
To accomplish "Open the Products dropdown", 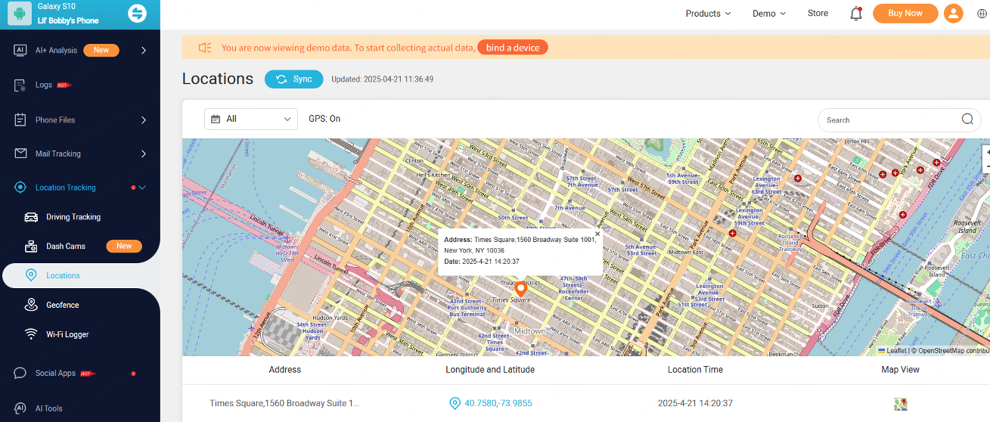I will click(x=708, y=14).
